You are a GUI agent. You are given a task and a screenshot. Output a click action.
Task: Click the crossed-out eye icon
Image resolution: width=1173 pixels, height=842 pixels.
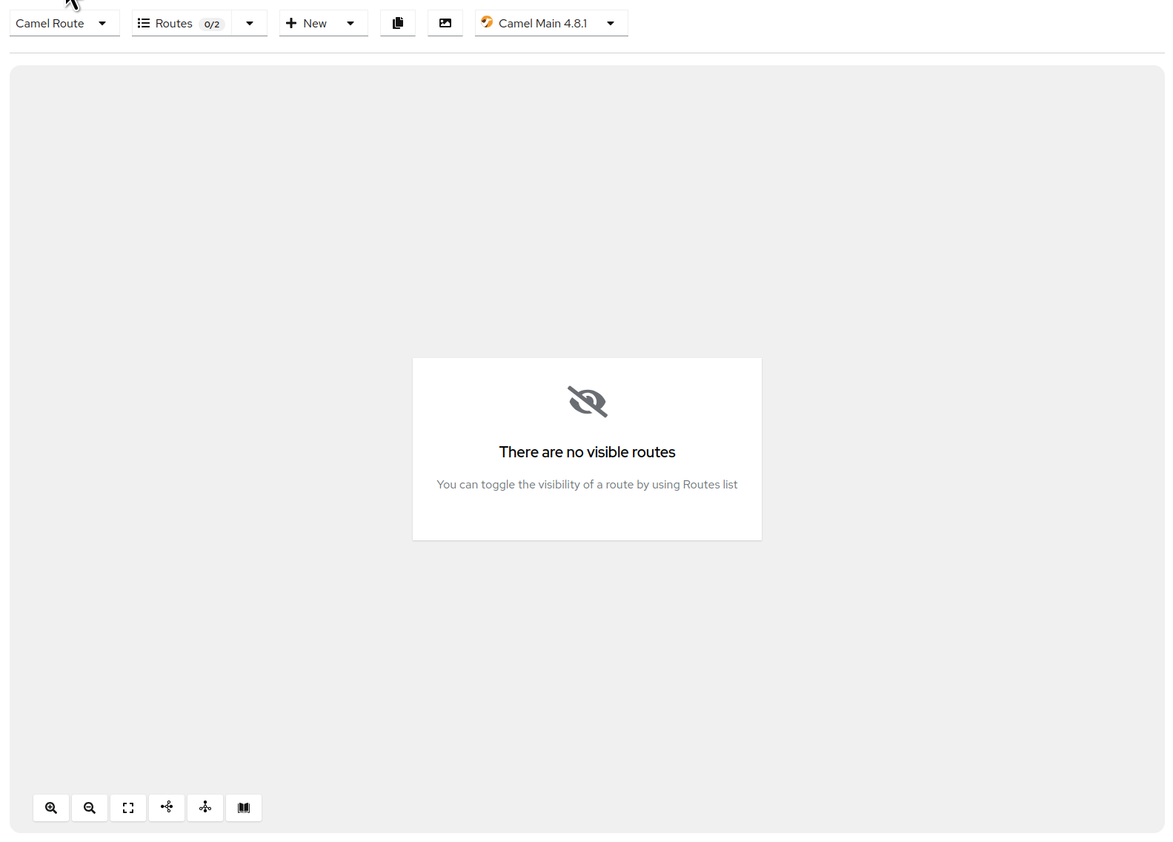click(x=588, y=402)
